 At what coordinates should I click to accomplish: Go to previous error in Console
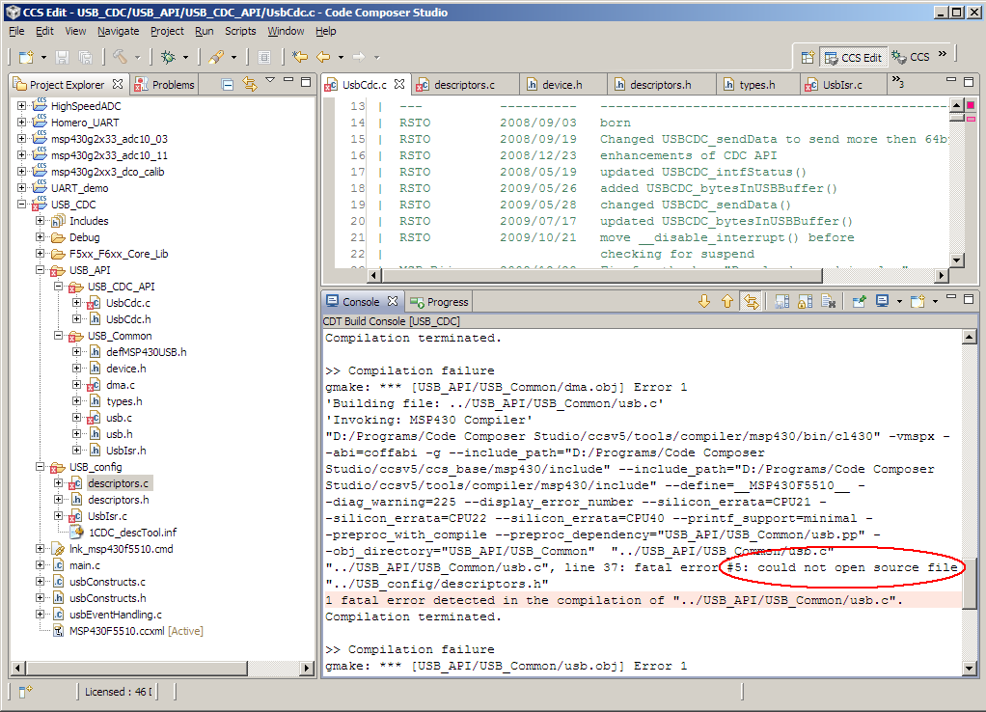[x=727, y=301]
